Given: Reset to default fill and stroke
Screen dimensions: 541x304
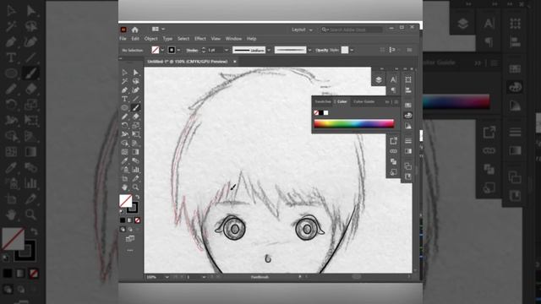Looking at the screenshot, I should point(121,211).
